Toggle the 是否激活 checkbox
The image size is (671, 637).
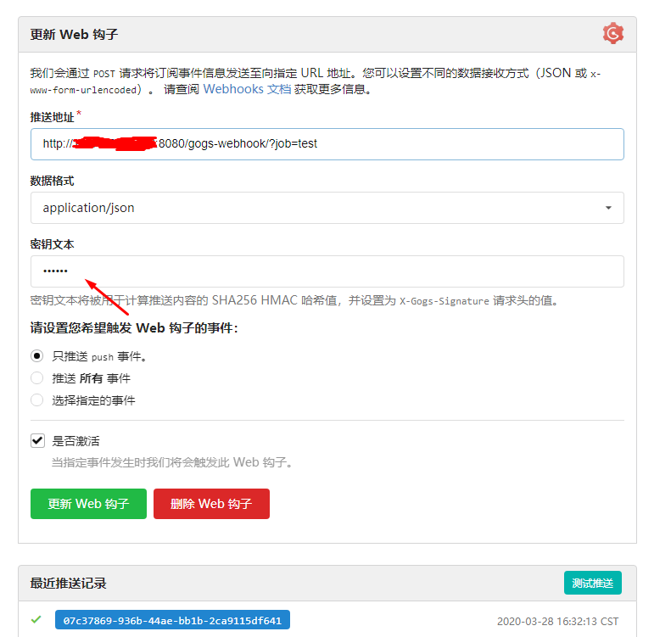pos(37,440)
